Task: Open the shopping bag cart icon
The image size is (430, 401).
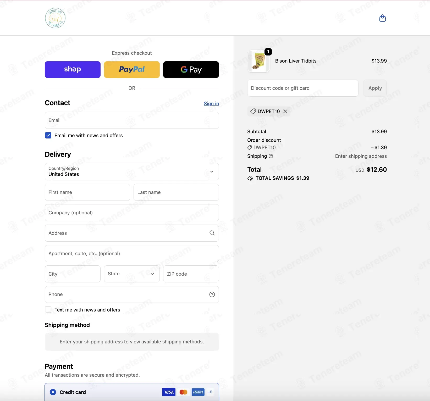Action: [382, 18]
